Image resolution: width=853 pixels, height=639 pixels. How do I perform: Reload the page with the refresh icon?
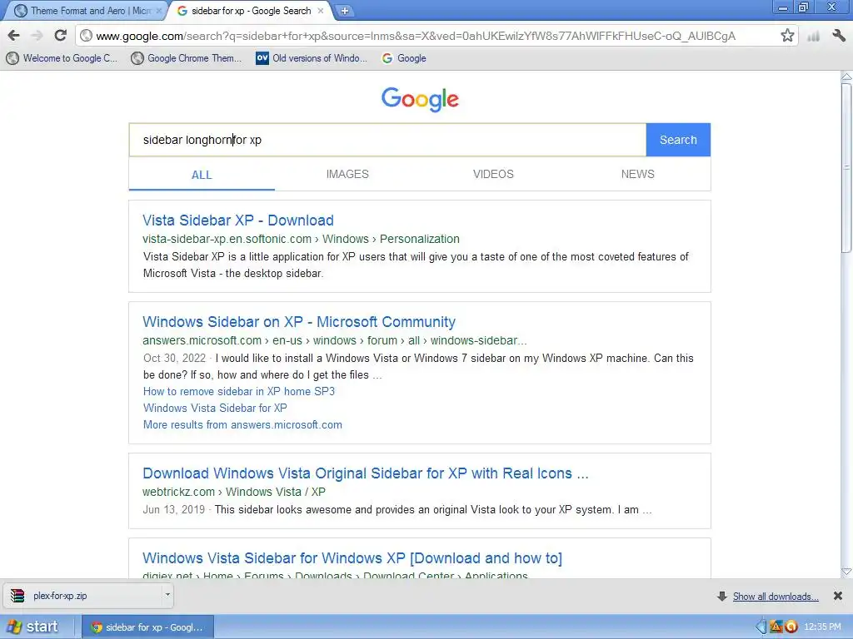click(60, 36)
